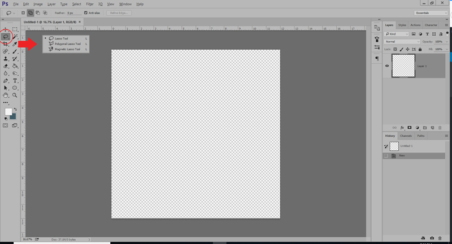Create a new layer icon in Layers panel
452x244 pixels.
[x=432, y=128]
